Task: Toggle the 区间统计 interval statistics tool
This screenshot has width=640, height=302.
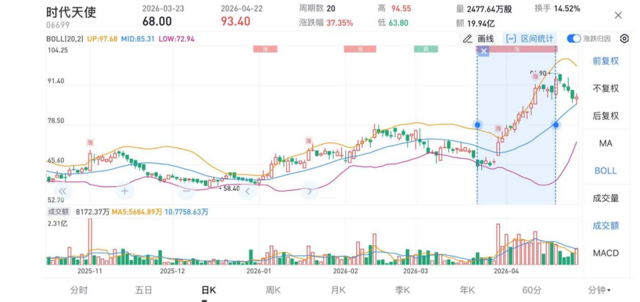Action: click(x=530, y=38)
